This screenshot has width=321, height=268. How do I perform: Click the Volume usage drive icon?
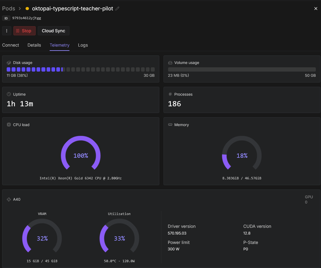click(x=170, y=63)
